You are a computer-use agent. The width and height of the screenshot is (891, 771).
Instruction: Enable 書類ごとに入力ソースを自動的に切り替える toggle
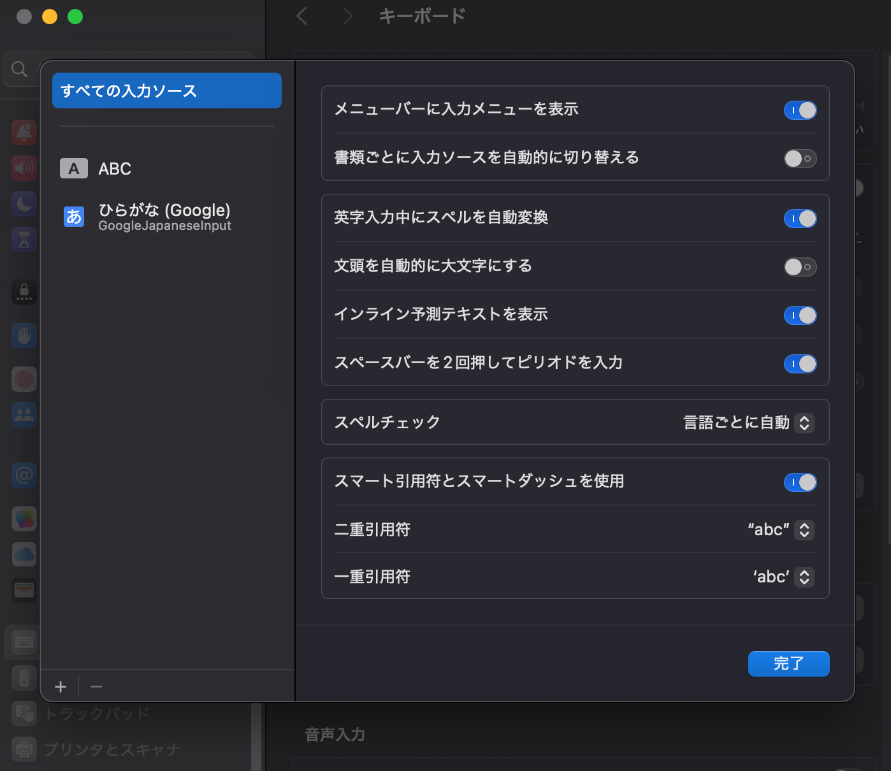pos(800,159)
